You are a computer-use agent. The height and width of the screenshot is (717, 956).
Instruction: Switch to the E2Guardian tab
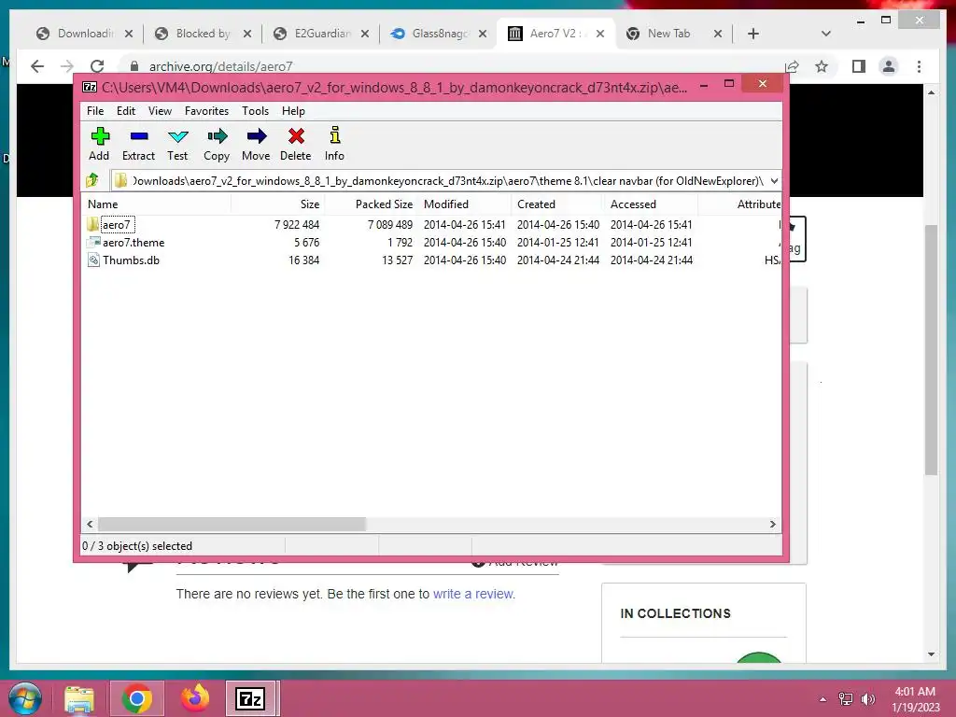pyautogui.click(x=321, y=34)
